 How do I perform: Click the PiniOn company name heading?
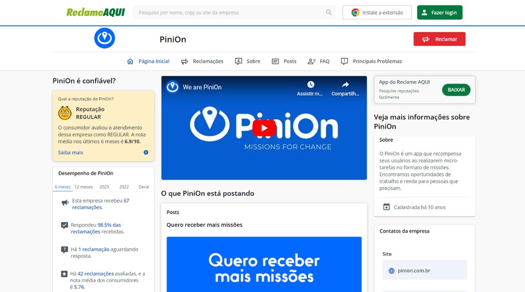[x=173, y=39]
